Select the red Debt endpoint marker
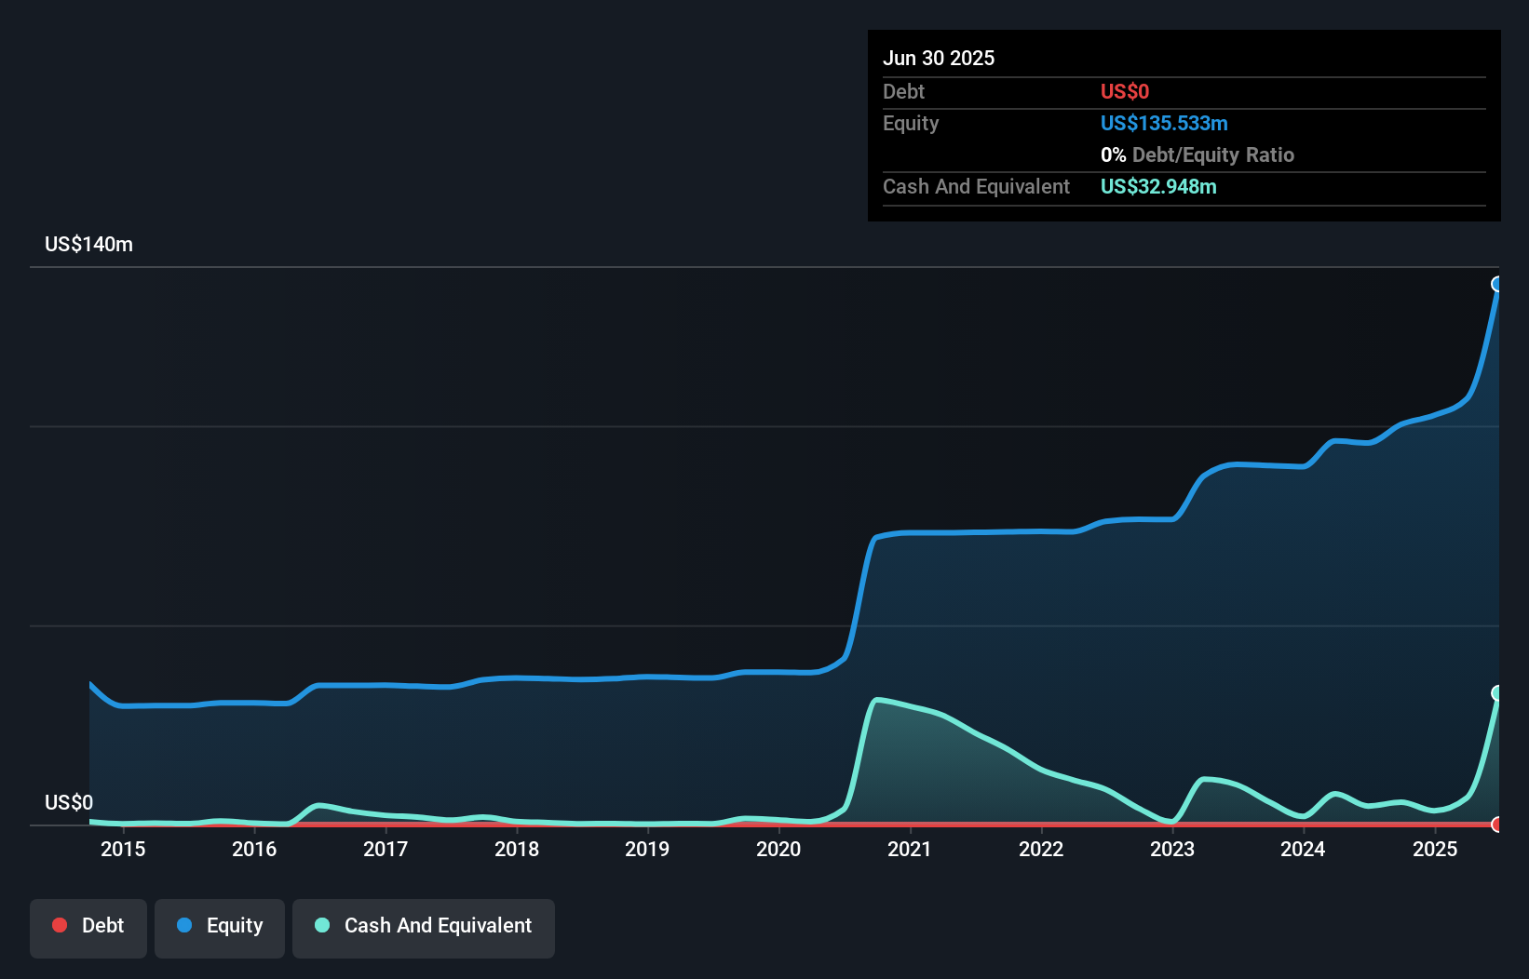 (1497, 824)
